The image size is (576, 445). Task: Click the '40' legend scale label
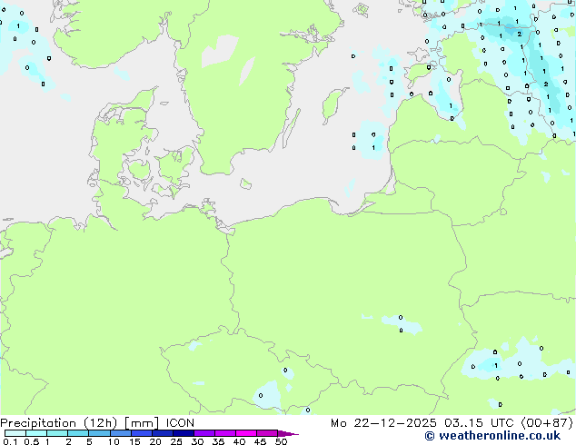pyautogui.click(x=239, y=441)
